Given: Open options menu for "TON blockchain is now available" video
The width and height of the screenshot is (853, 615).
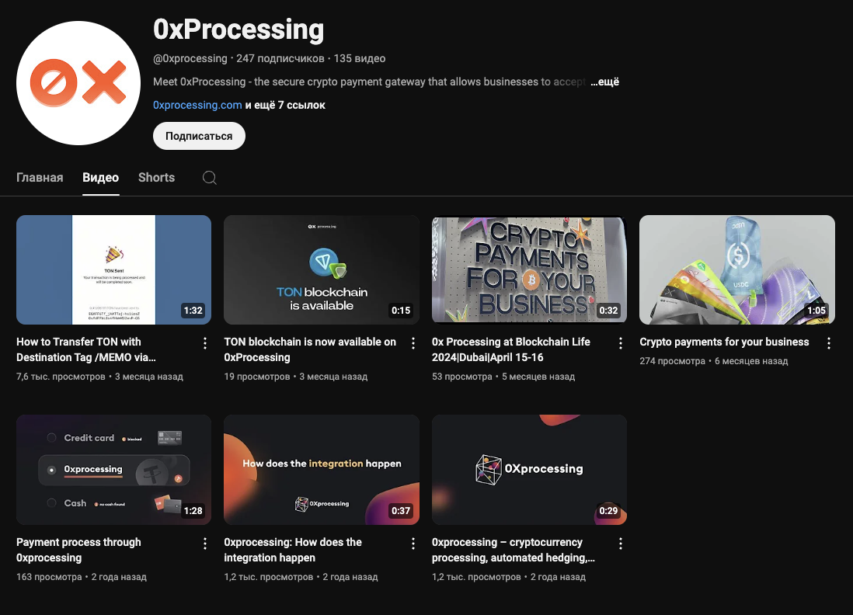Looking at the screenshot, I should [x=413, y=343].
